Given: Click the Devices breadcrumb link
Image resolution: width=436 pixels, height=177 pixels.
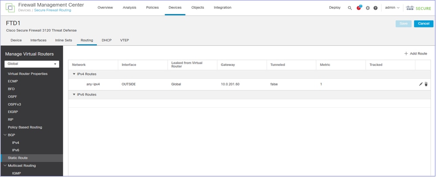Looking at the screenshot, I should [x=24, y=10].
